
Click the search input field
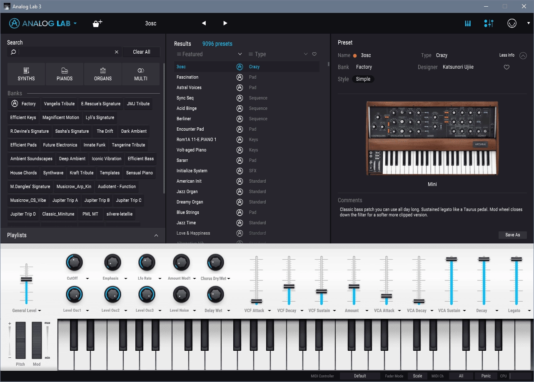click(x=65, y=52)
